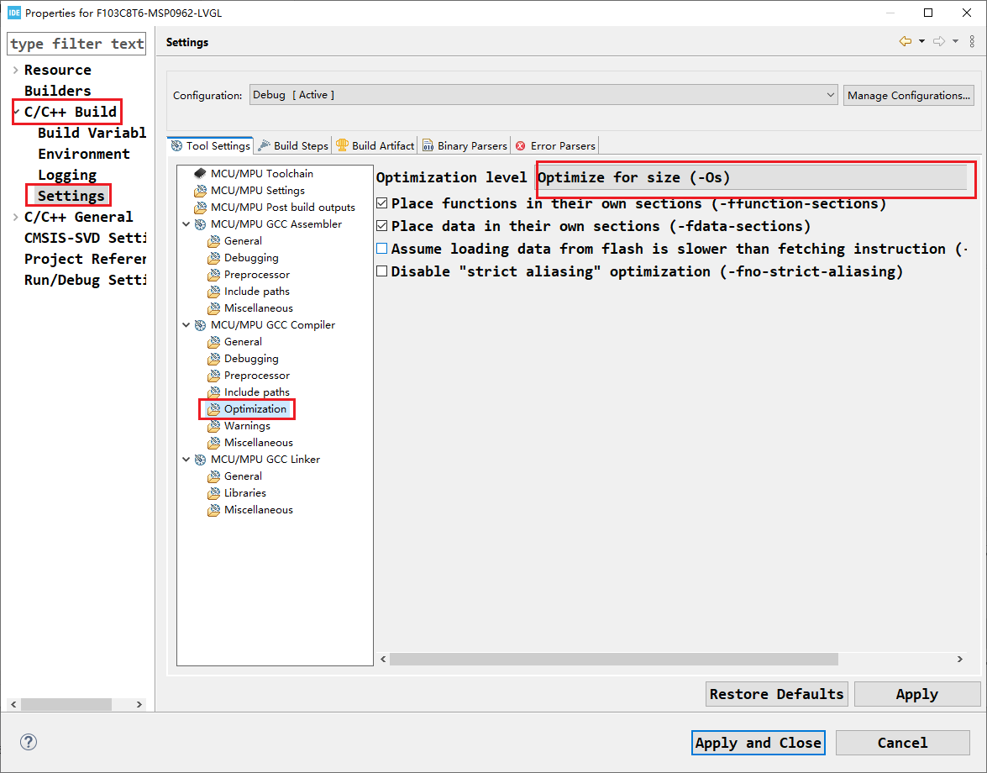Uncheck Place data in their own sections
Viewport: 987px width, 773px height.
coord(381,226)
